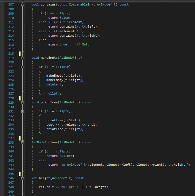Click the '// Match' comment
Screen dimensions: 195x196
coord(84,44)
